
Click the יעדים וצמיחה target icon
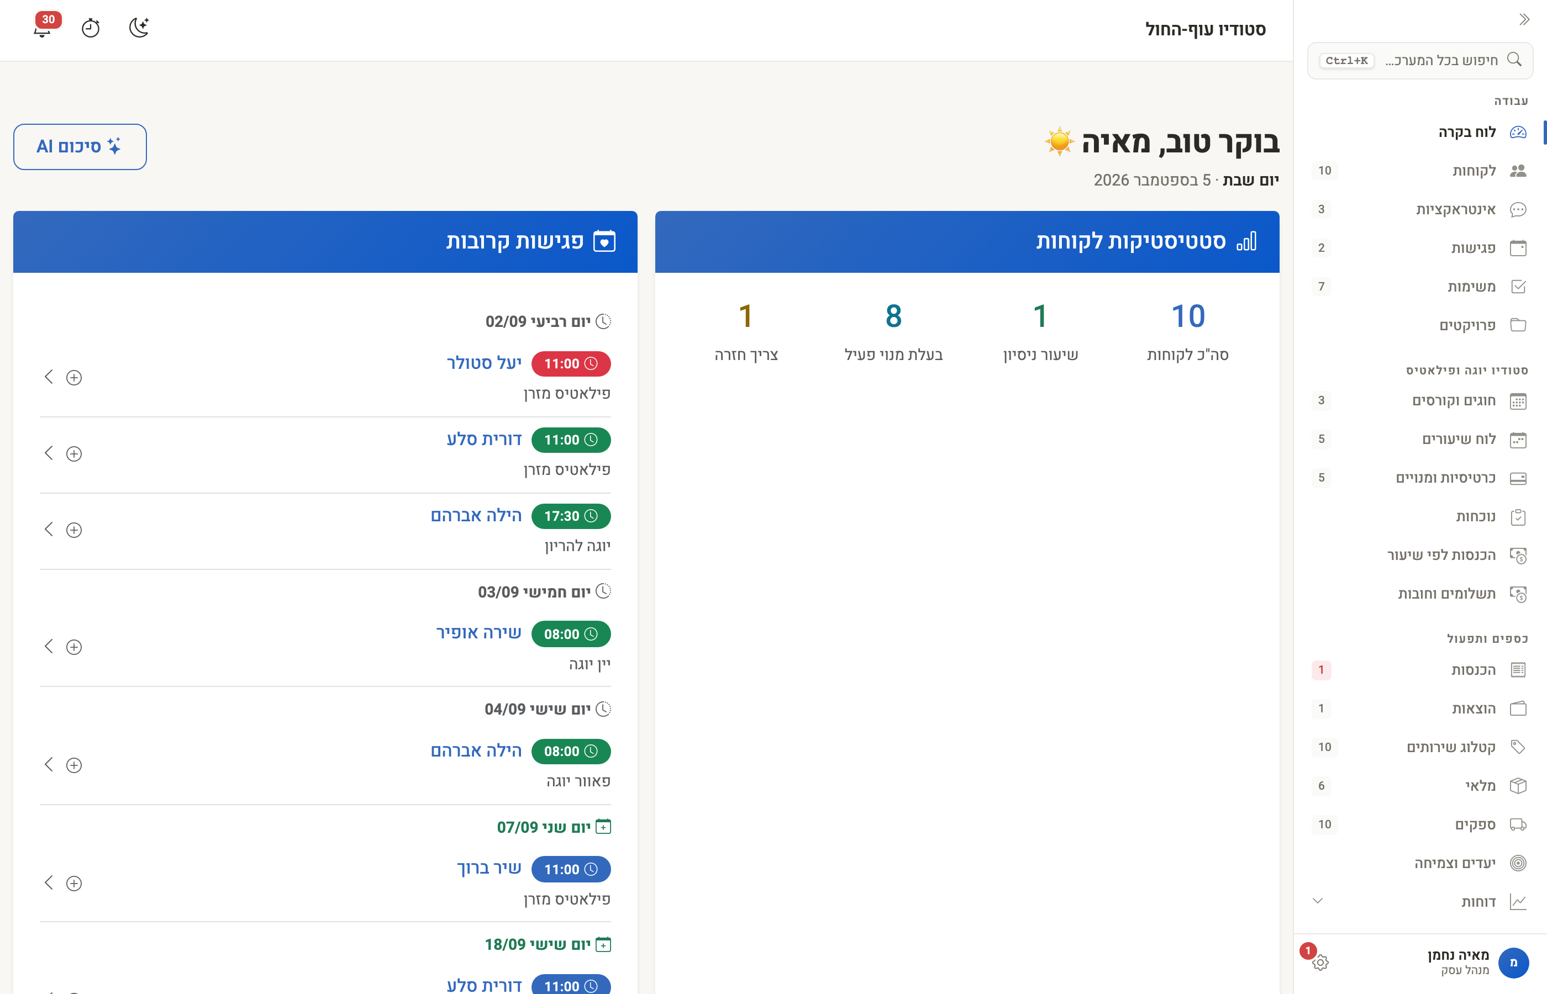pos(1518,863)
